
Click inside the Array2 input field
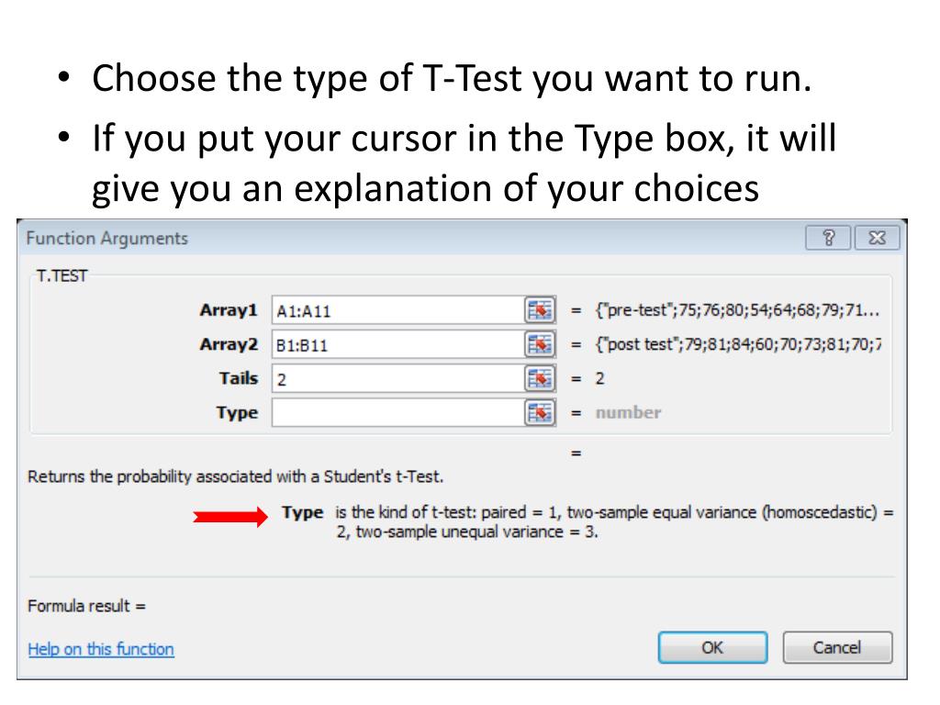398,344
